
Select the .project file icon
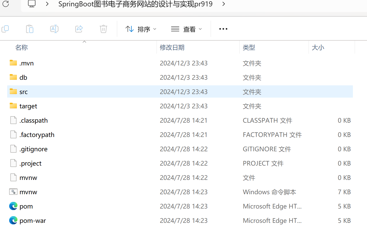[x=13, y=163]
